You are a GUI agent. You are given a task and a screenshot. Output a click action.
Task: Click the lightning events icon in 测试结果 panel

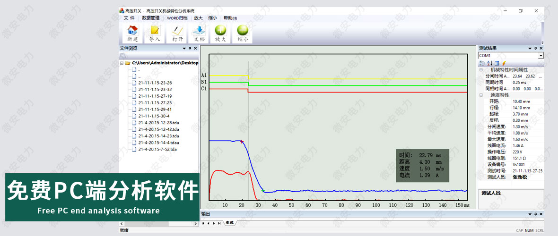tap(504, 63)
